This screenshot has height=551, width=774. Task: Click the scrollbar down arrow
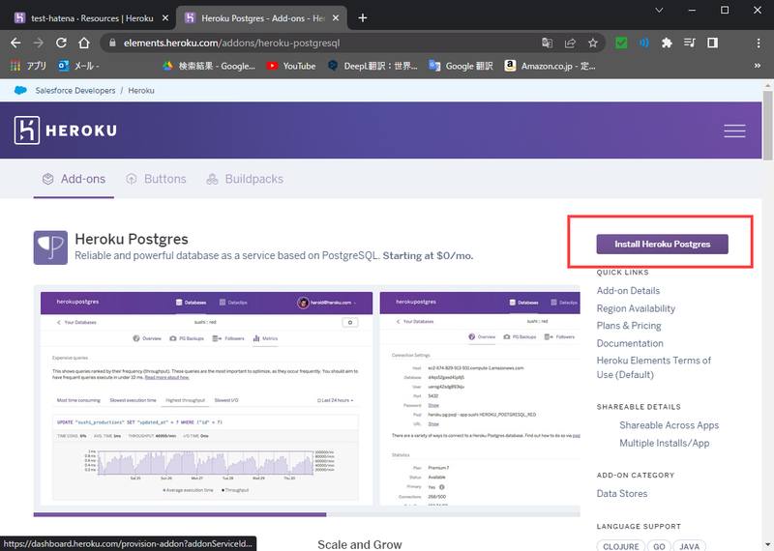(x=767, y=545)
